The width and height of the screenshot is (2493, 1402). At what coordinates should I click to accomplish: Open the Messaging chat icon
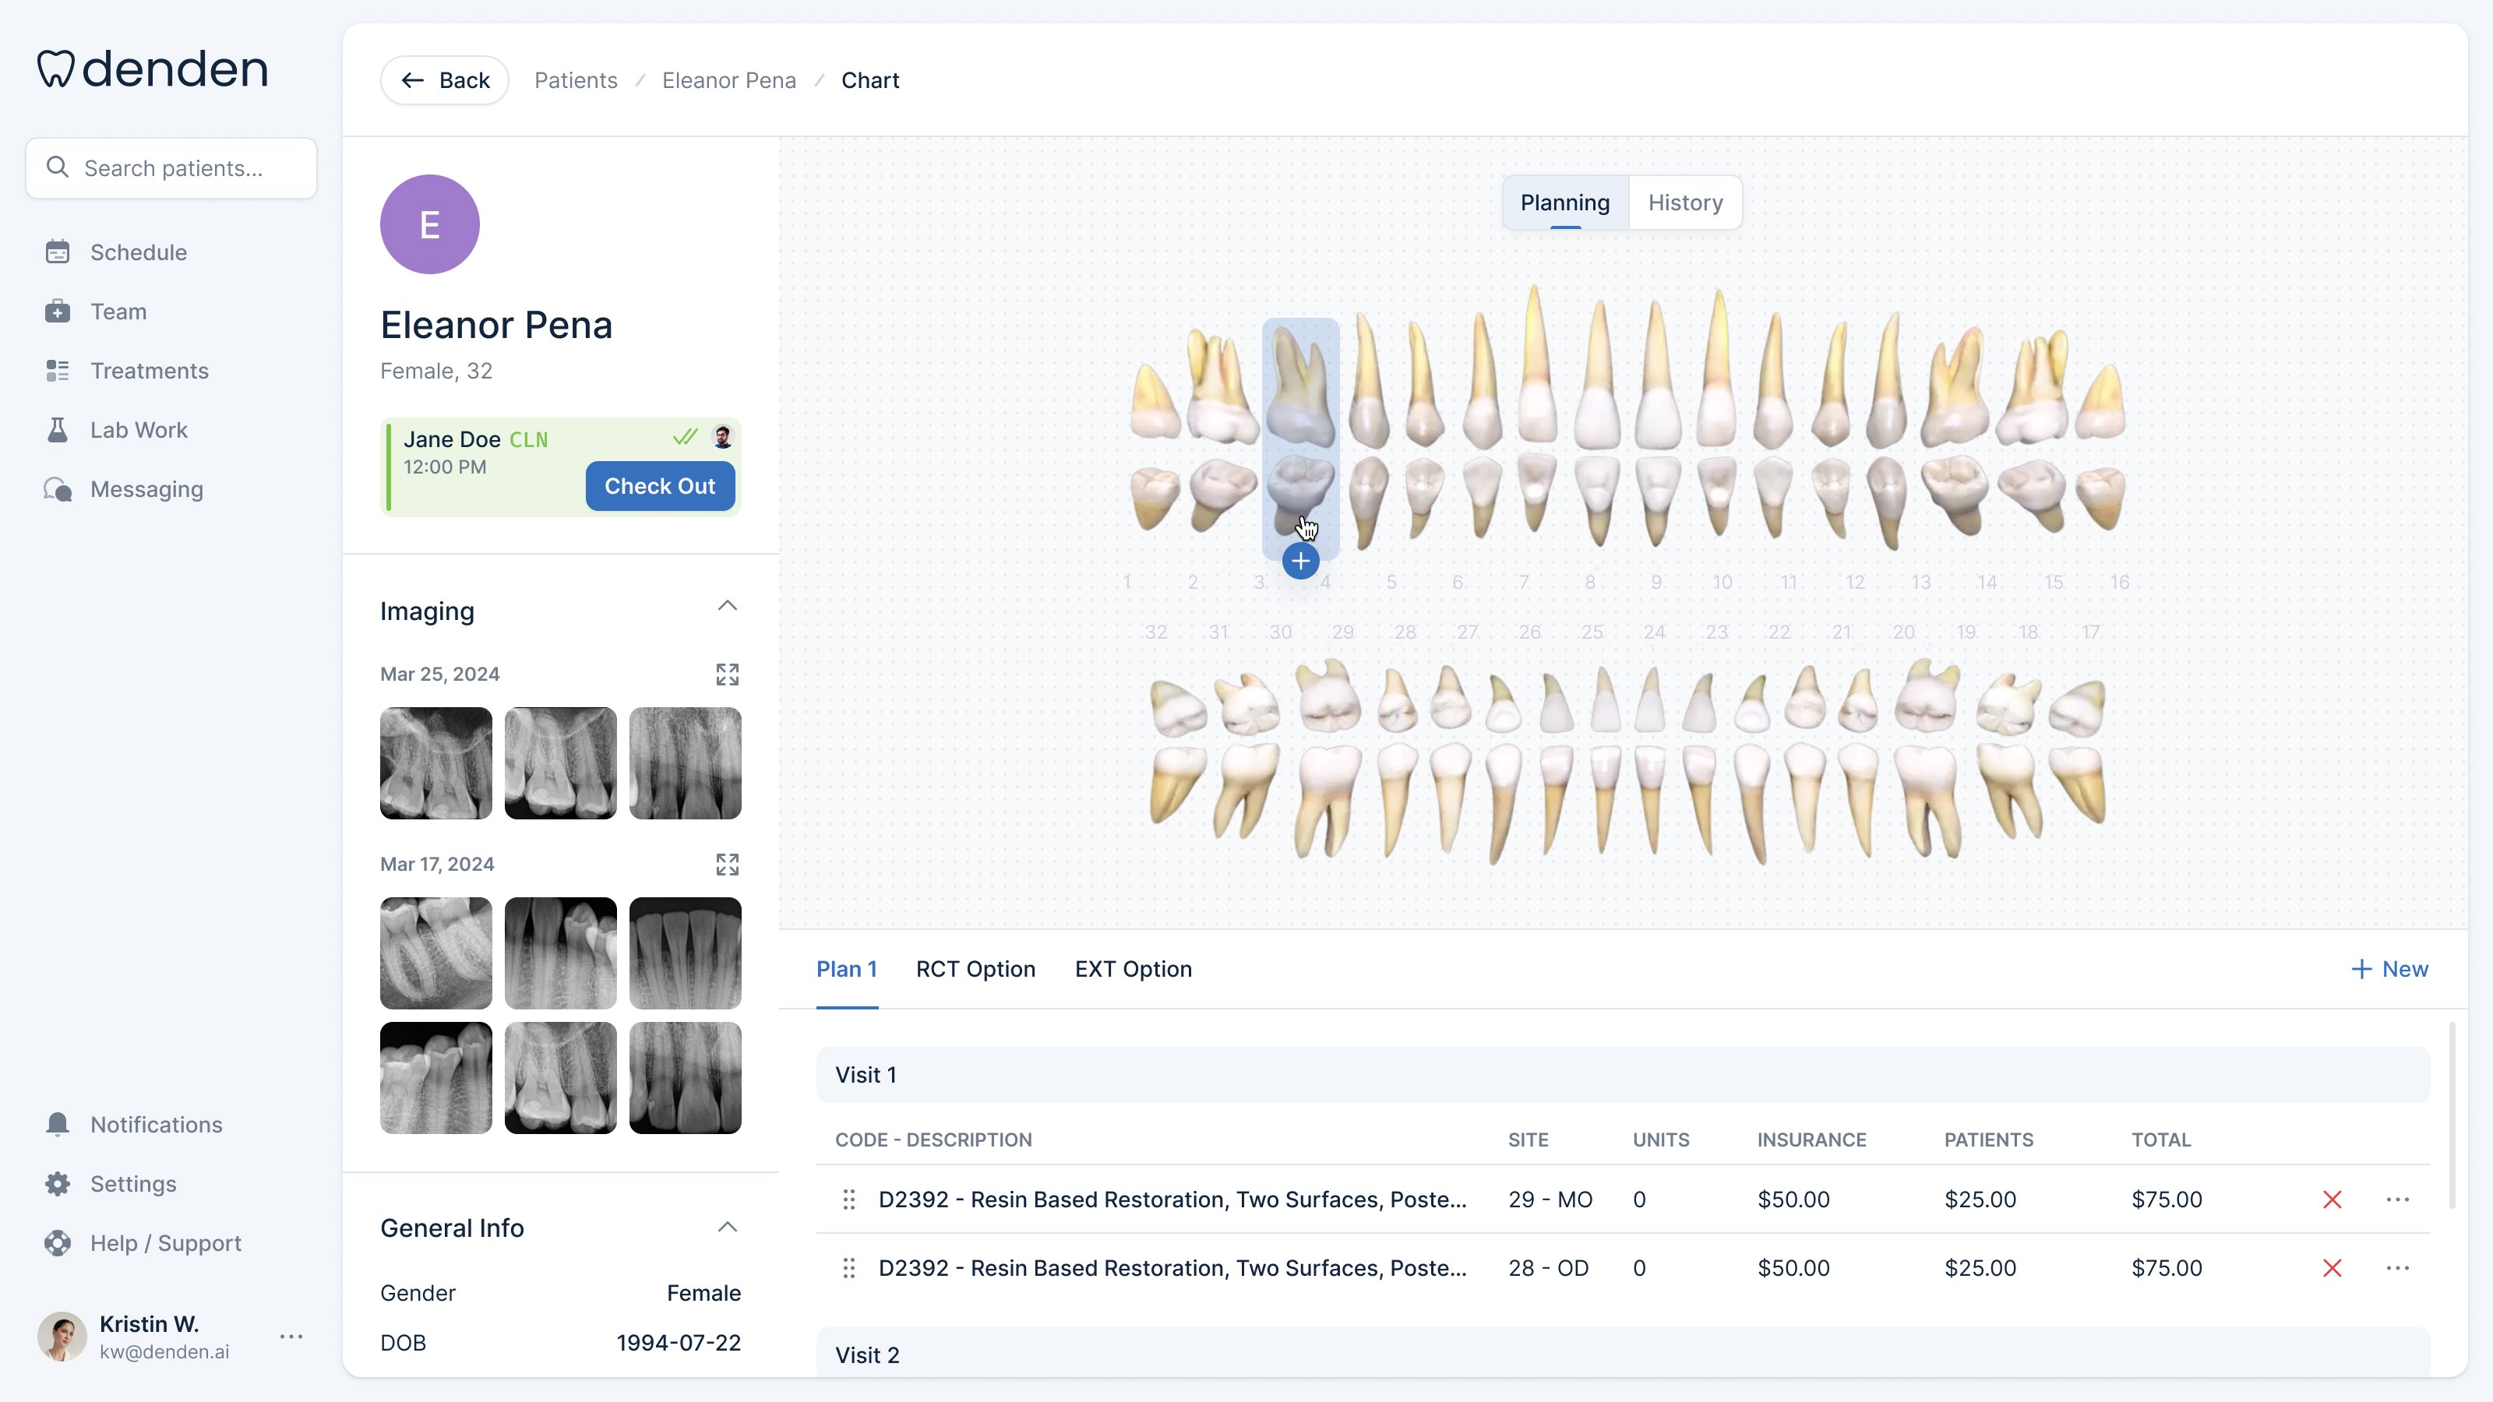tap(57, 490)
